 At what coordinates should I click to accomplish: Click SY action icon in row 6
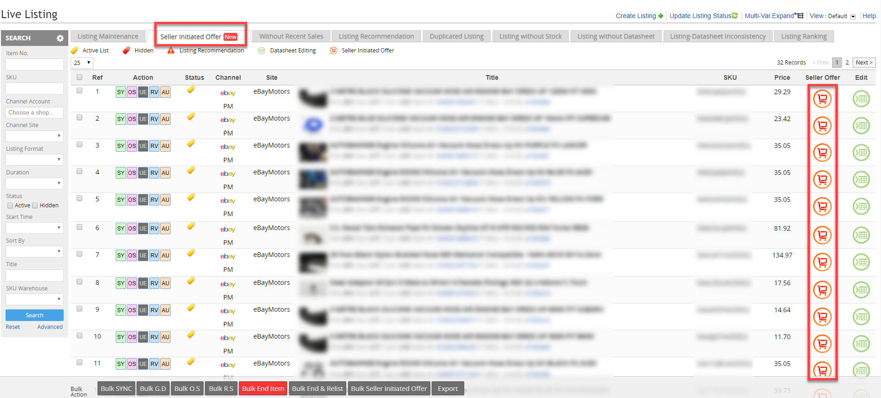pyautogui.click(x=121, y=229)
